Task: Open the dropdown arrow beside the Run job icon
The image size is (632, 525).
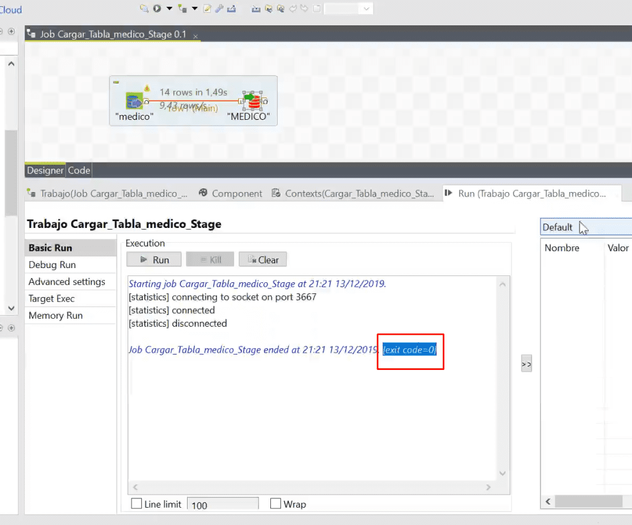Action: pos(169,9)
